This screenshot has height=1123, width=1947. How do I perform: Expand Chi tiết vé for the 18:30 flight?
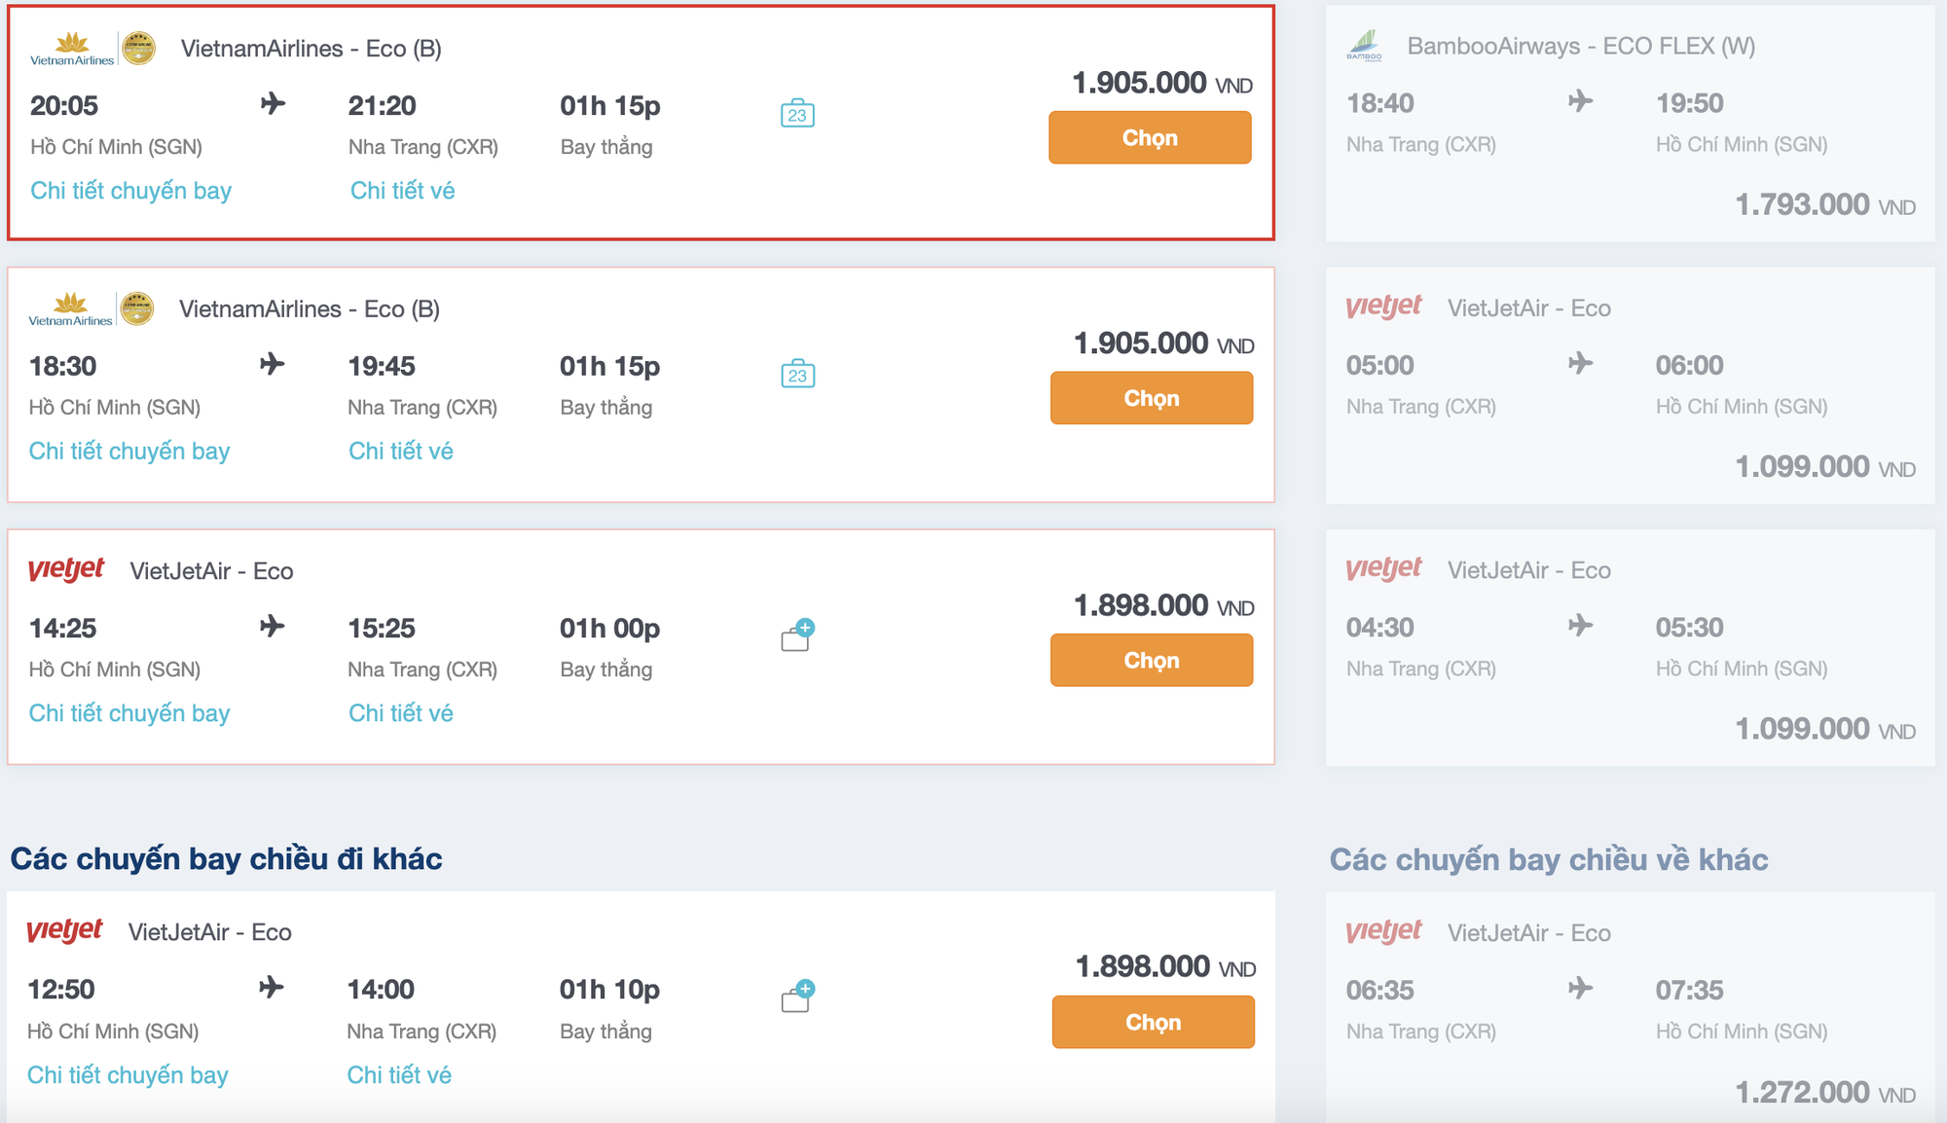pos(400,452)
